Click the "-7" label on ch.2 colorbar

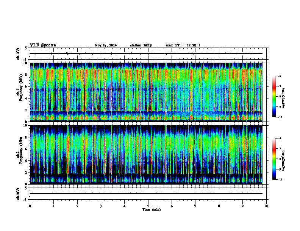(x=280, y=149)
